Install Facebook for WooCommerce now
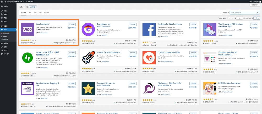 193,24
